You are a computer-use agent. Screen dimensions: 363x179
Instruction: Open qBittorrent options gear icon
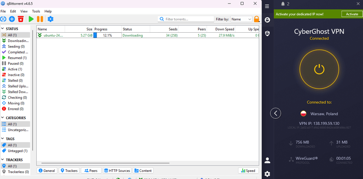(50, 19)
